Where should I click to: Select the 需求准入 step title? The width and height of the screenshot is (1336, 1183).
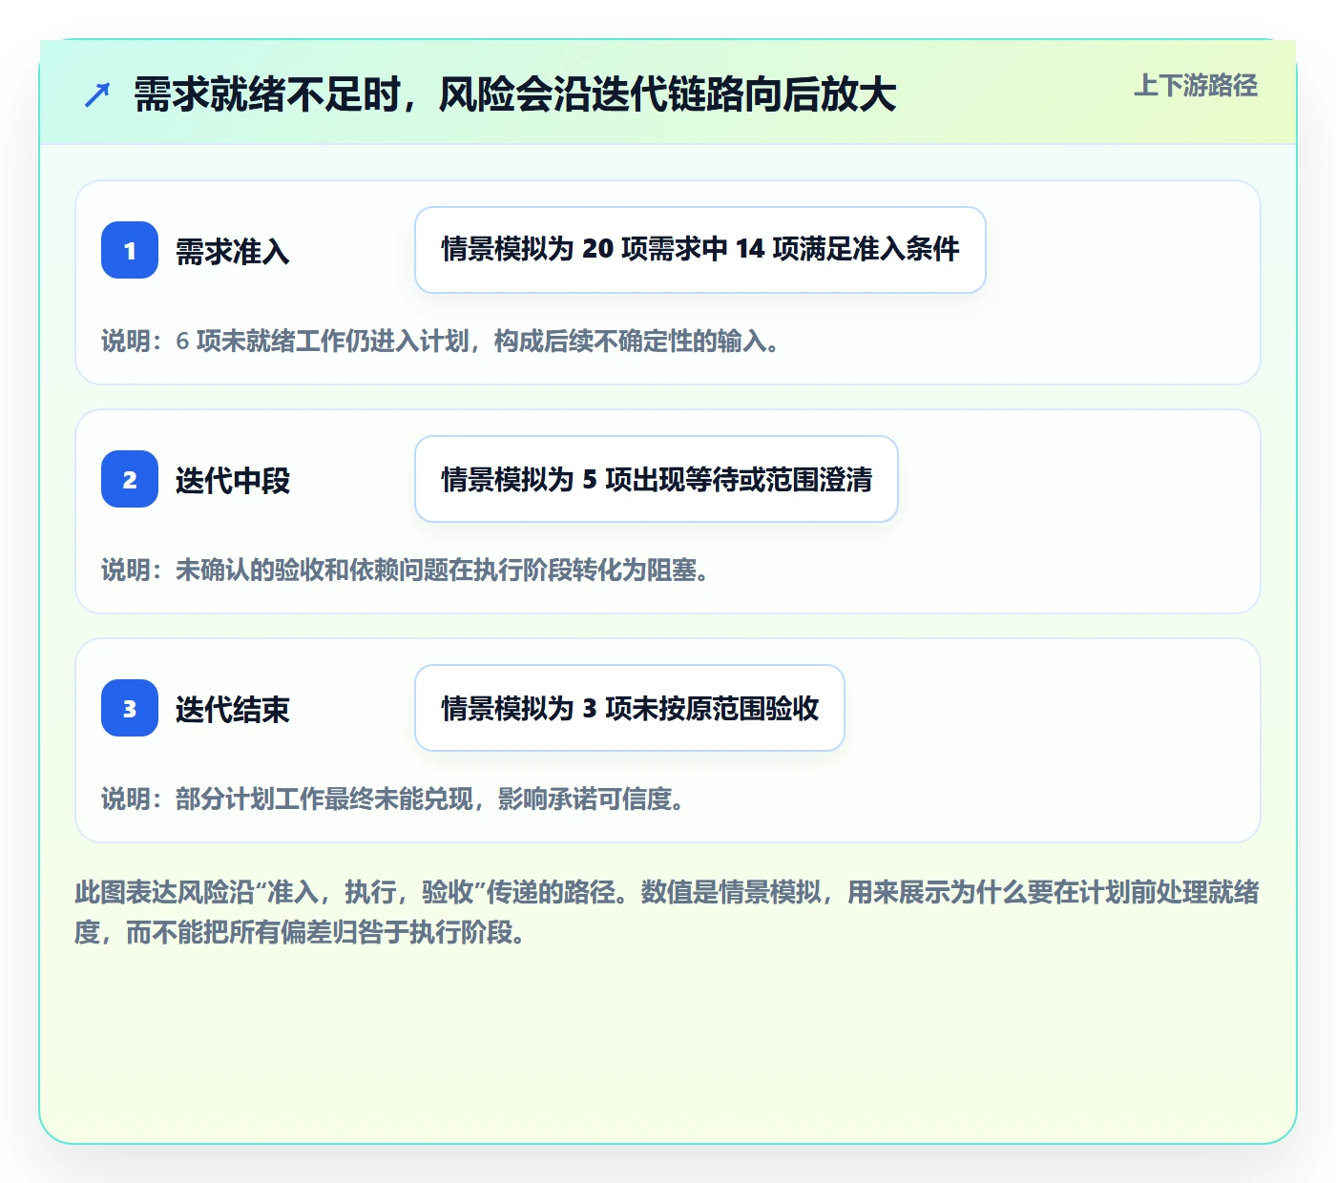pos(233,251)
